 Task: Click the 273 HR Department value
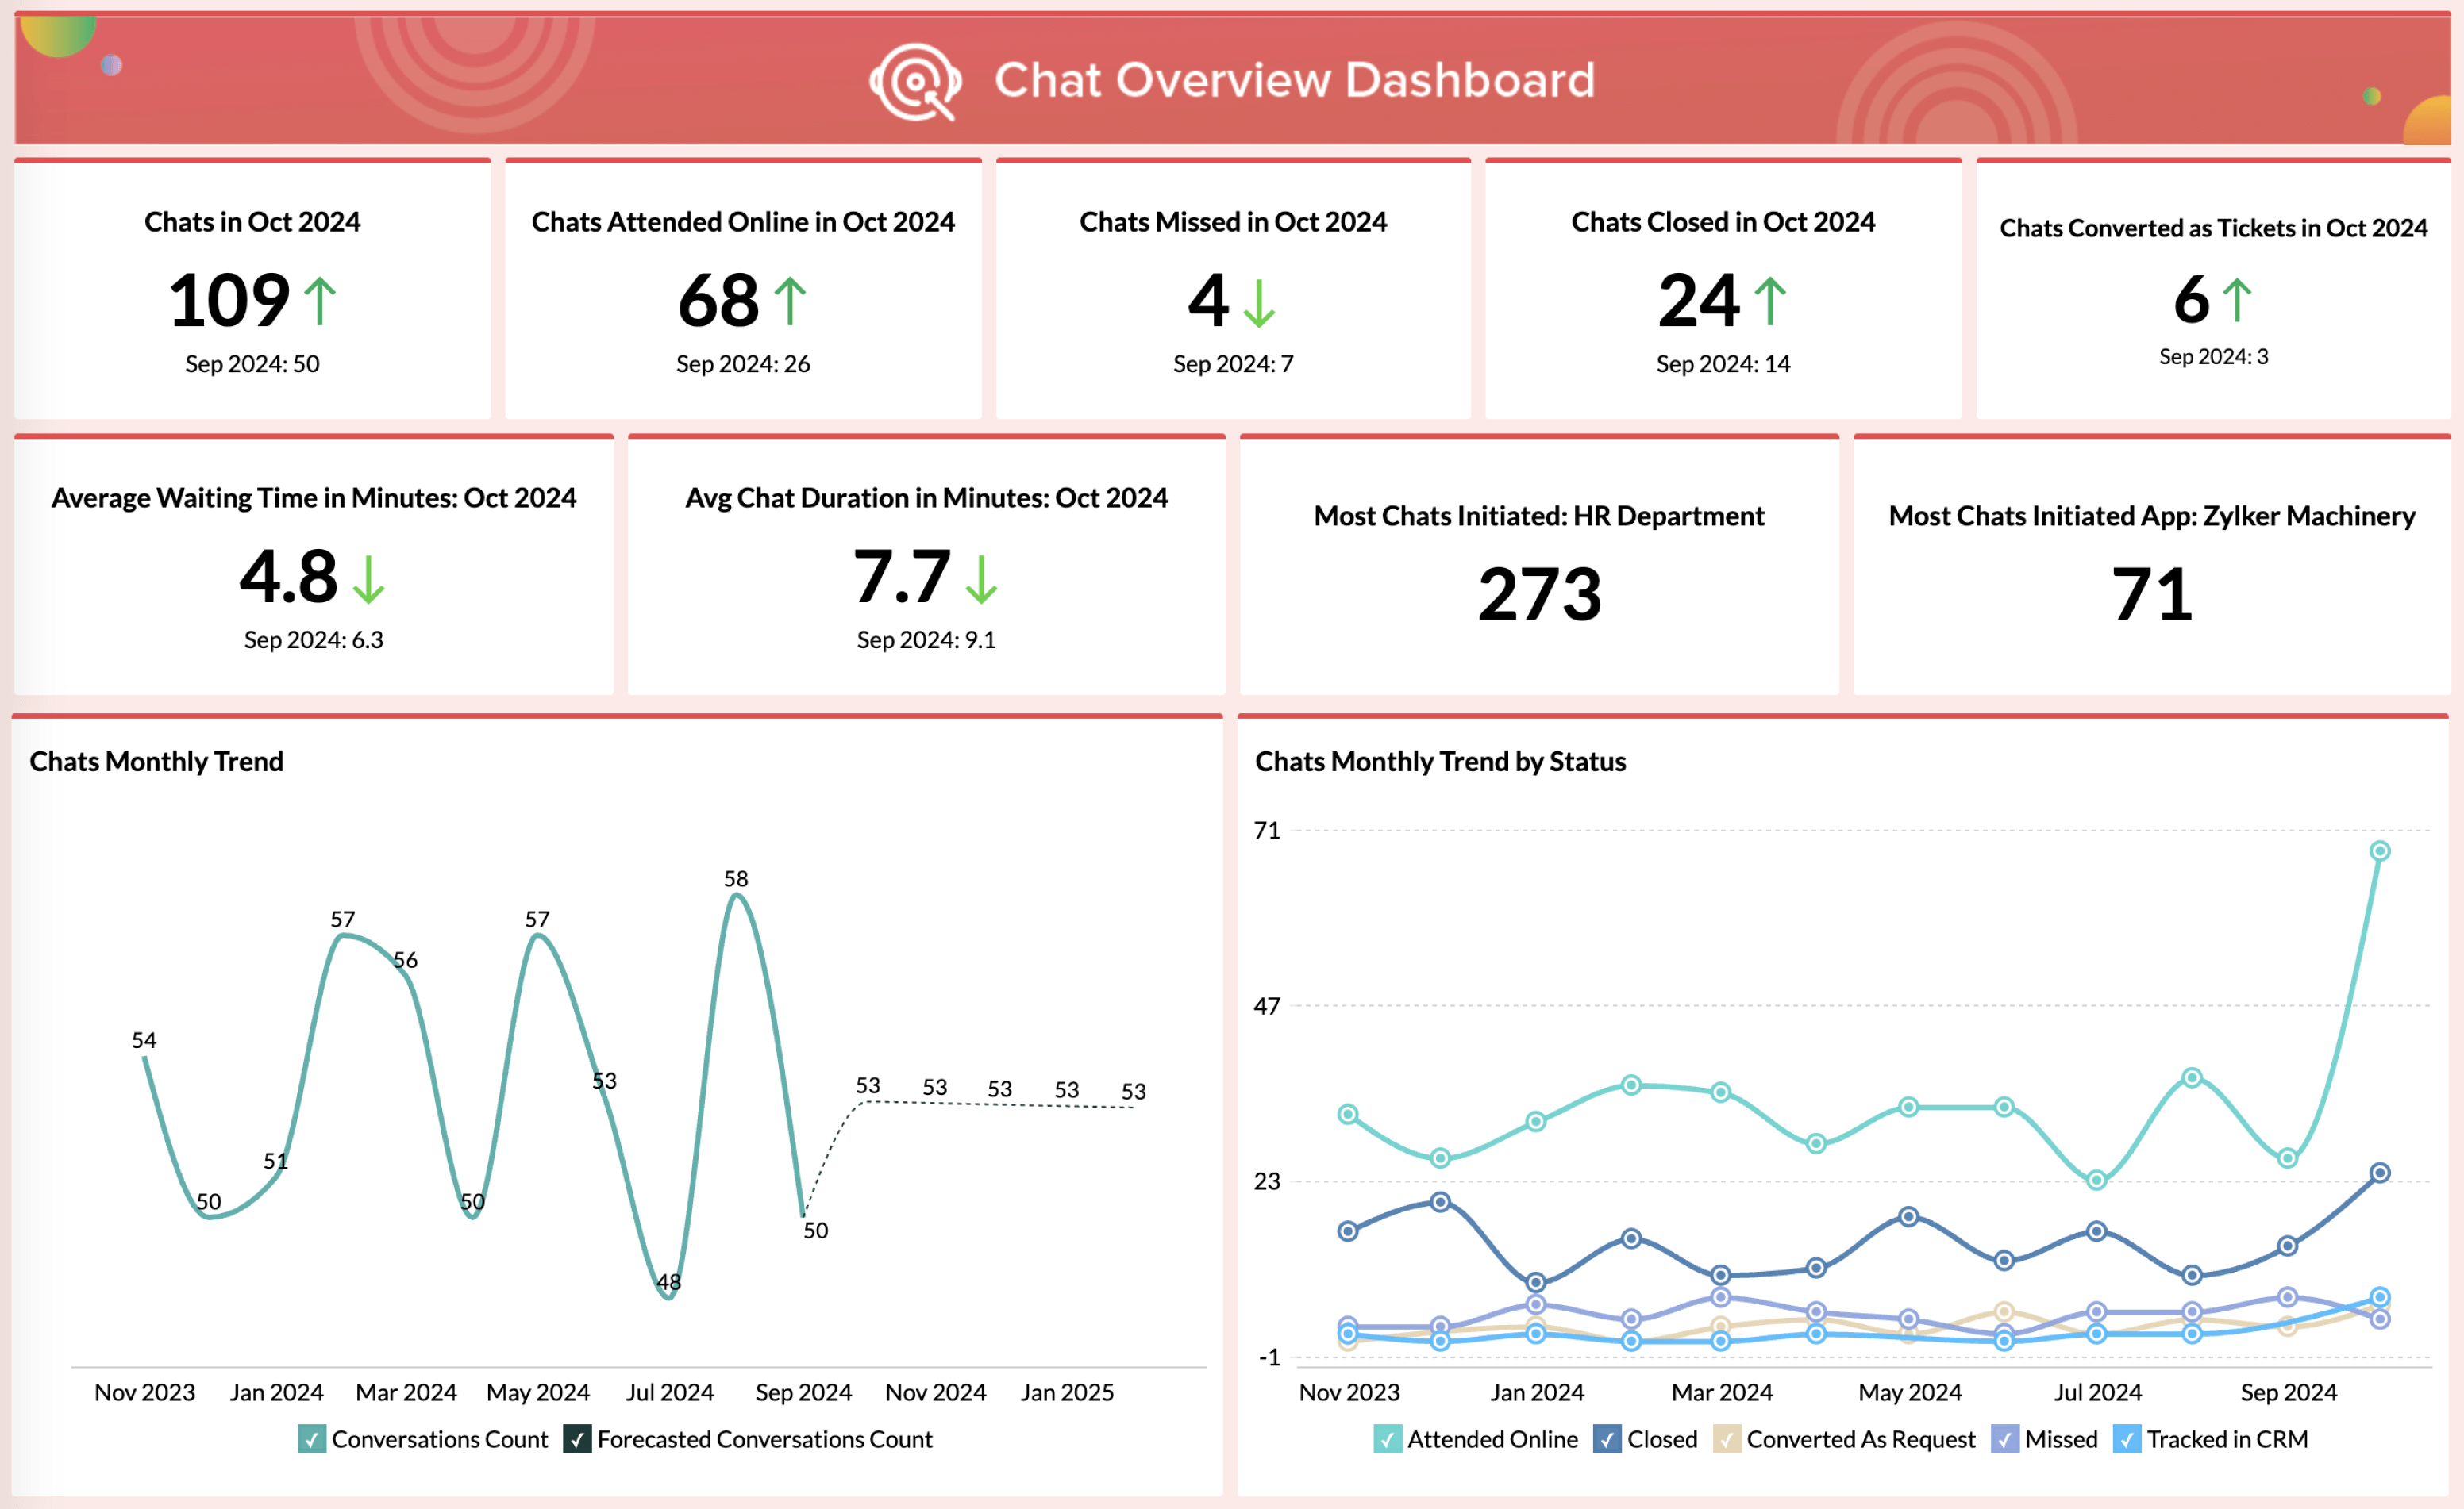coord(1539,594)
